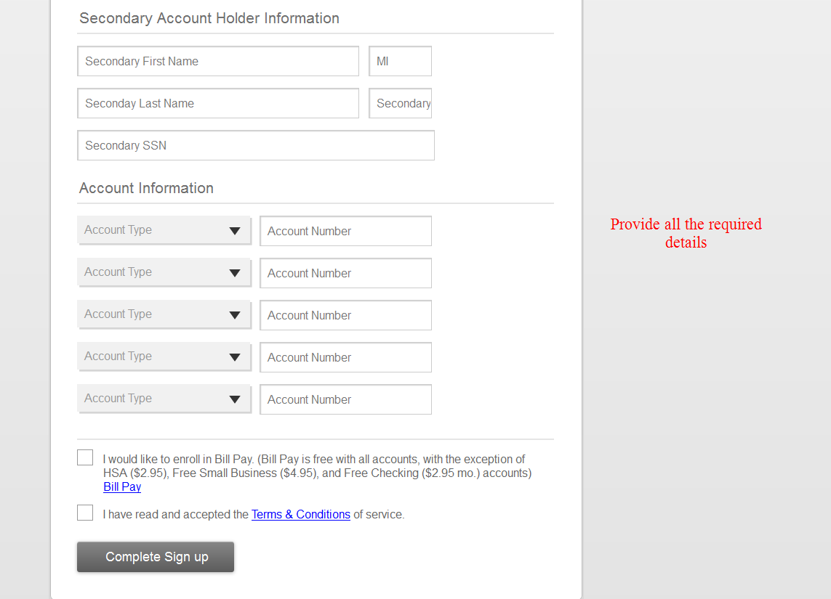Tick the enroll in Bill Pay checkbox
The height and width of the screenshot is (599, 831).
point(85,457)
